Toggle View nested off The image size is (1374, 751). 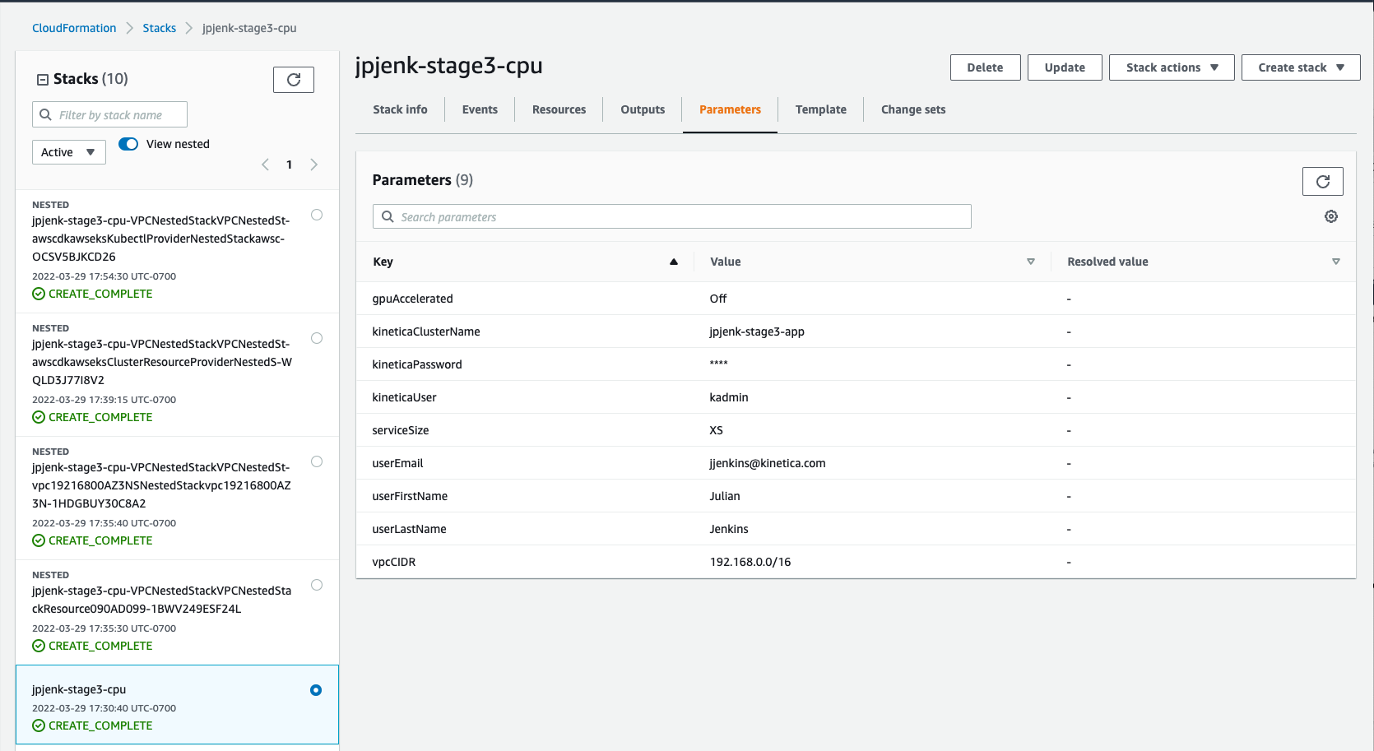(128, 143)
